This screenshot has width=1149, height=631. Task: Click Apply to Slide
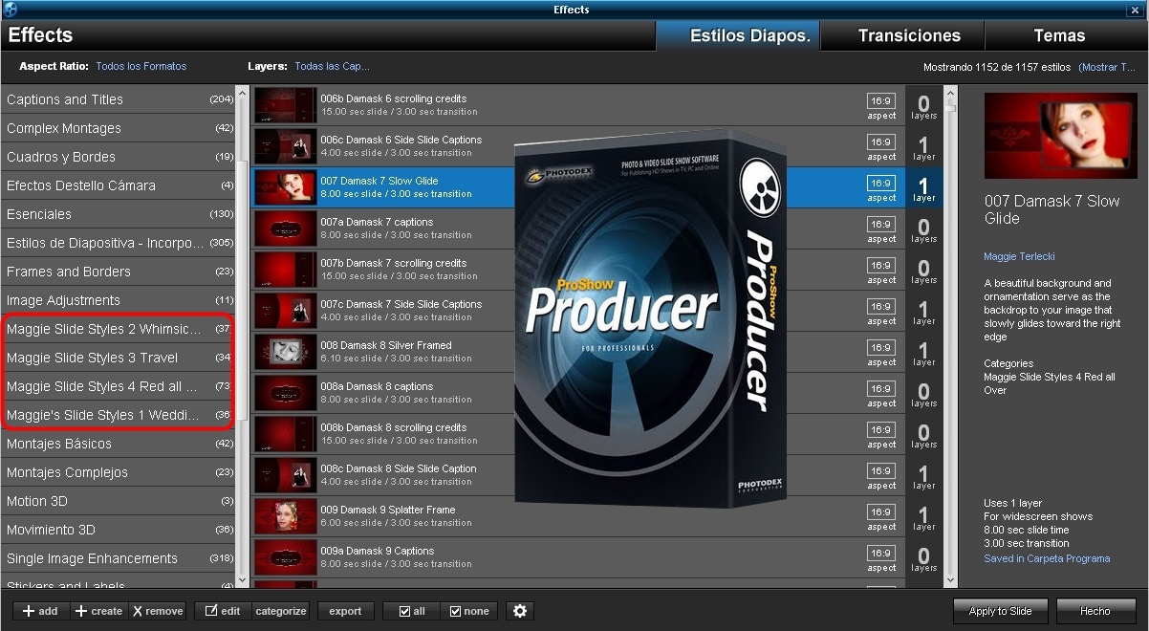(x=1001, y=611)
